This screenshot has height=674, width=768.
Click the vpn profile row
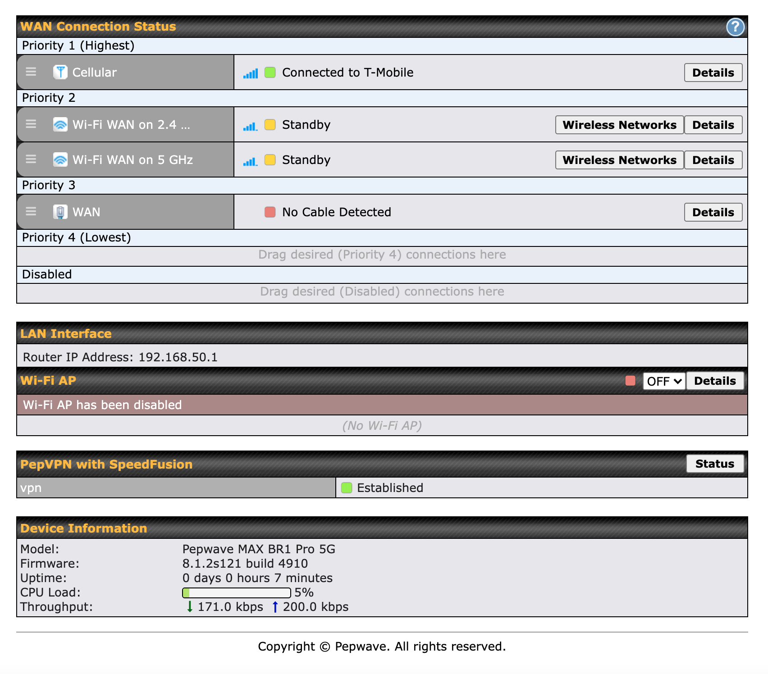click(x=176, y=487)
